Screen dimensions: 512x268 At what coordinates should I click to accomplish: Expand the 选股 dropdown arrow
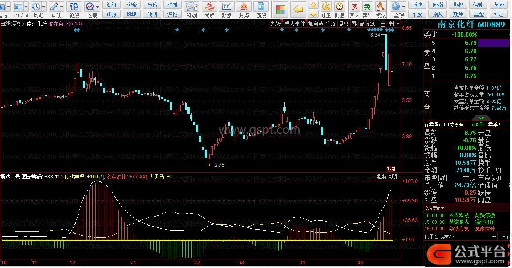pos(98,7)
